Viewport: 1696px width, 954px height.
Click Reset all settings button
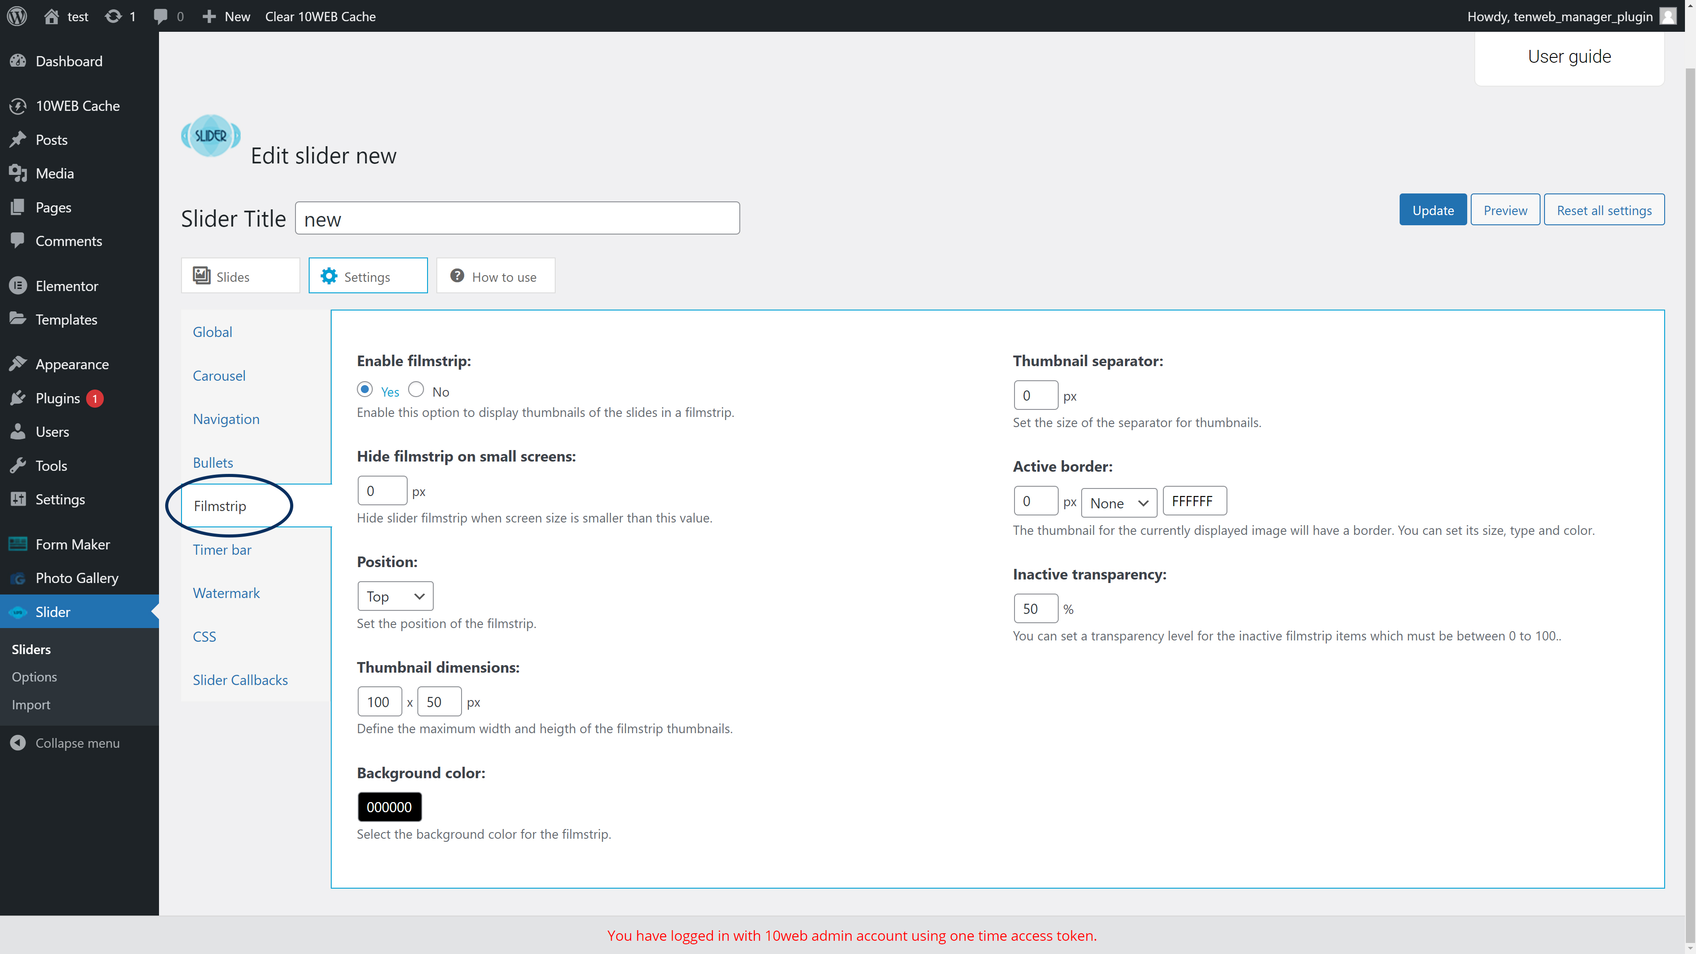tap(1604, 210)
